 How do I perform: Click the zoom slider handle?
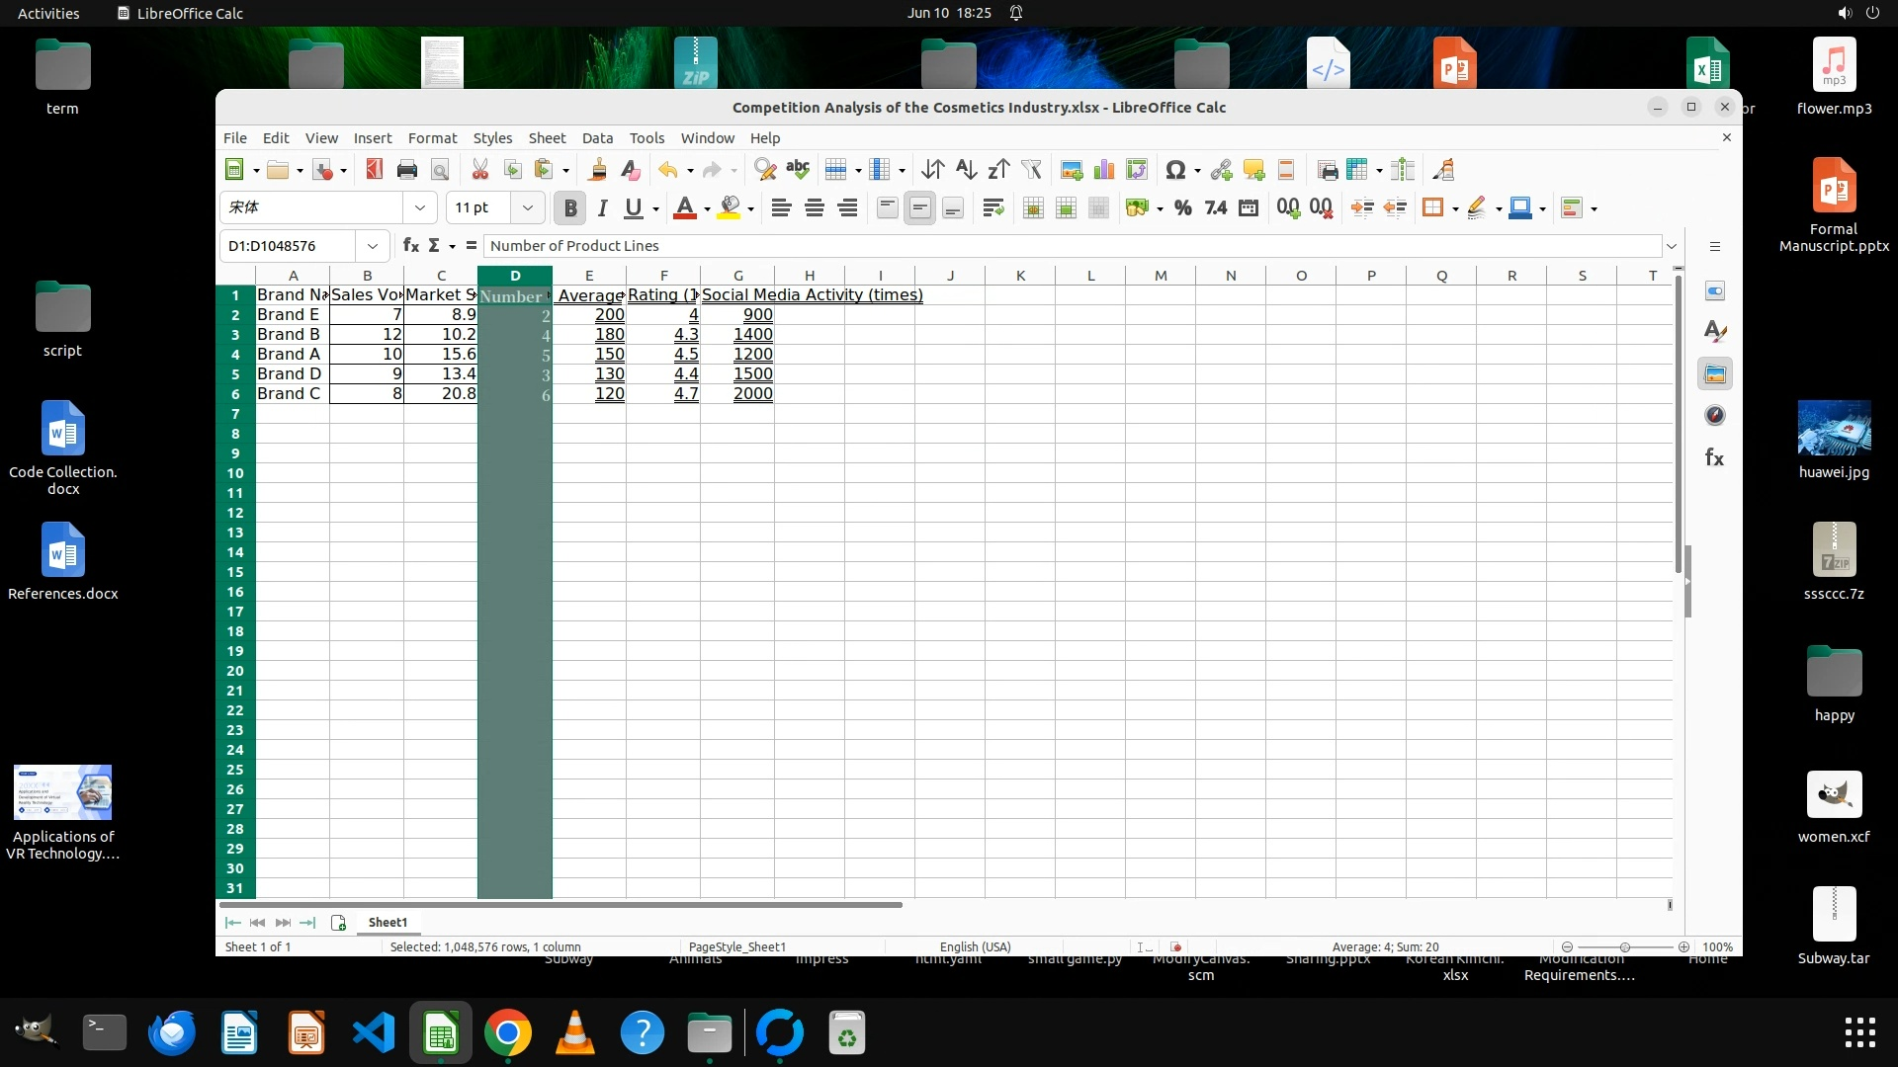[1624, 946]
